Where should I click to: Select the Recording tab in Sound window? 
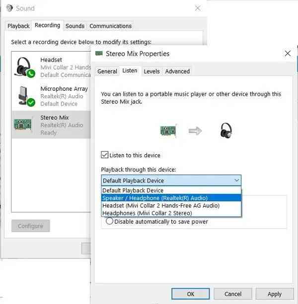coord(47,25)
